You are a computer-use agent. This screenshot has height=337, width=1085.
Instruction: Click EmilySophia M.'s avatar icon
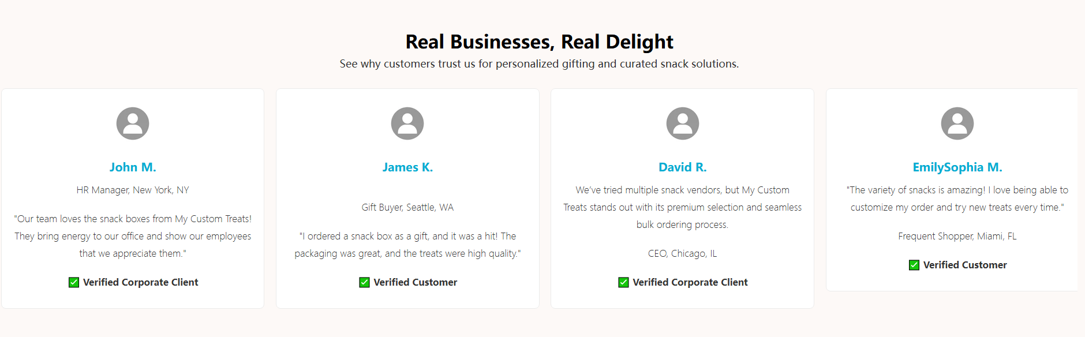click(x=957, y=123)
